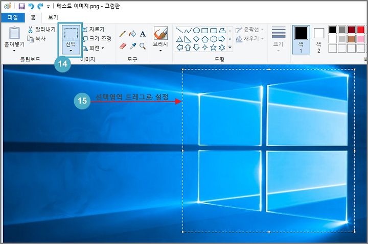Viewport: 368px width, 244px height.
Task: Crop the image with 자르기
Action: click(x=94, y=29)
